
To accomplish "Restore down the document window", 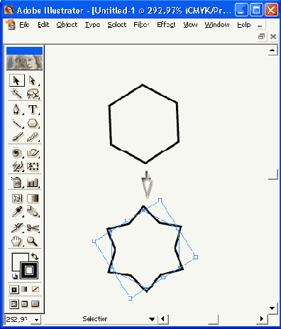I will pyautogui.click(x=261, y=36).
